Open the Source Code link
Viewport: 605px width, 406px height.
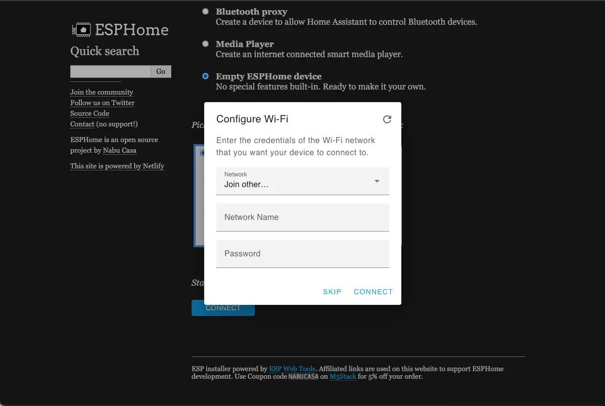click(89, 113)
